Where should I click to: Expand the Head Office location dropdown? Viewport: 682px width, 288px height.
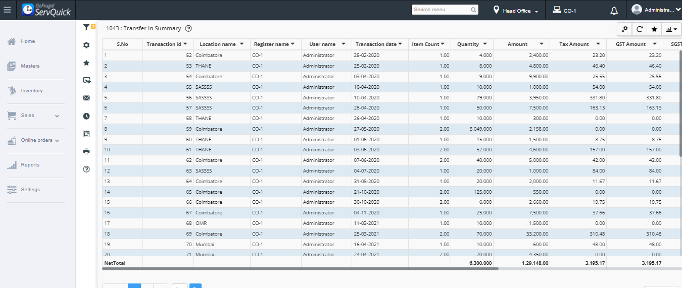pyautogui.click(x=516, y=11)
